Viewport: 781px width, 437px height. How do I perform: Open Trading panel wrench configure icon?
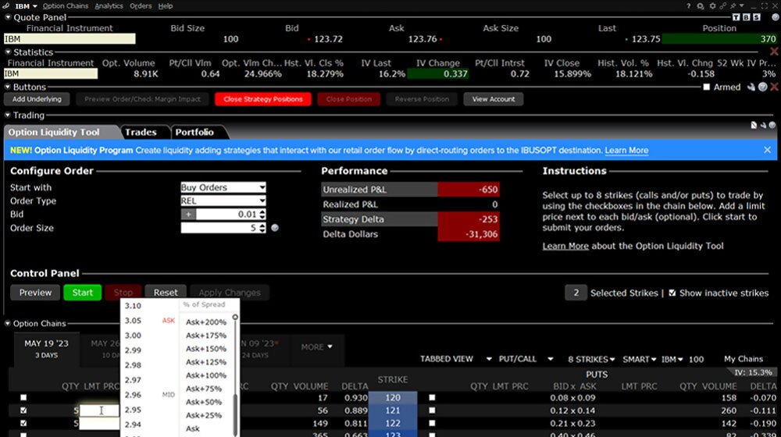click(x=763, y=125)
